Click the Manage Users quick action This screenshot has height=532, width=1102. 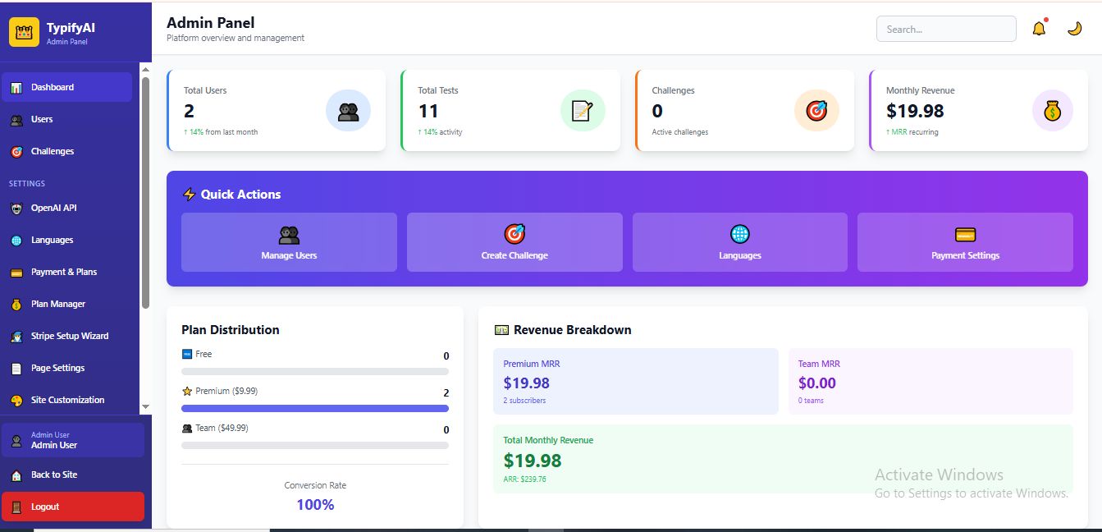pos(289,242)
